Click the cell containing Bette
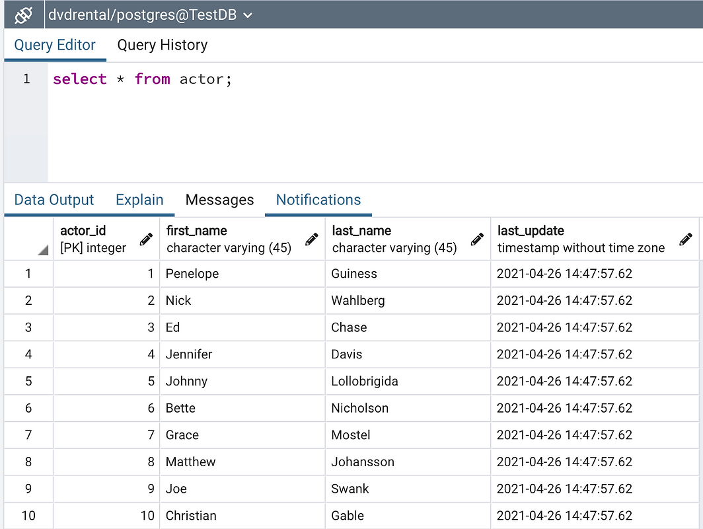 click(242, 408)
